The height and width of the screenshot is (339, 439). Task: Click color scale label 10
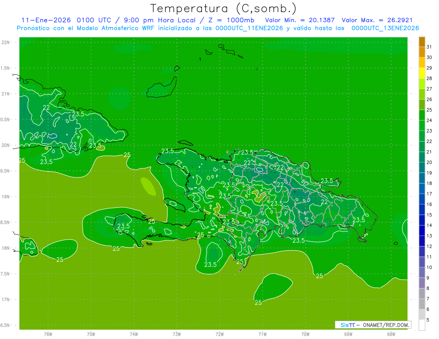point(429,267)
